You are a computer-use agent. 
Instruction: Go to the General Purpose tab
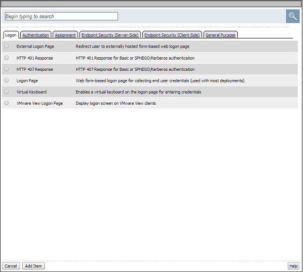pyautogui.click(x=220, y=35)
